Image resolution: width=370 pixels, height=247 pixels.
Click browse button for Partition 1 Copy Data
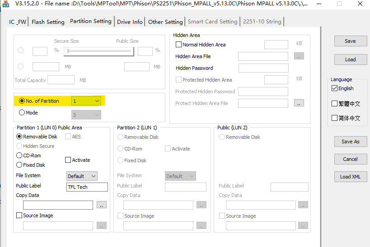tap(101, 205)
